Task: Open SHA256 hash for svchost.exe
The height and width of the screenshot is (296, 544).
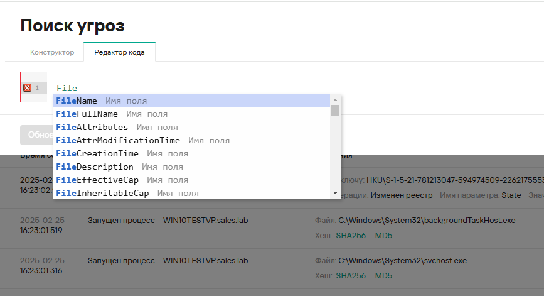Action: [351, 276]
